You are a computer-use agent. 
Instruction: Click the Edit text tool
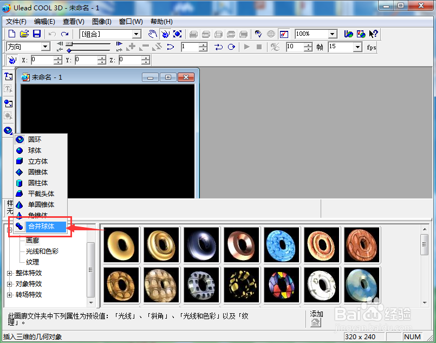click(8, 89)
